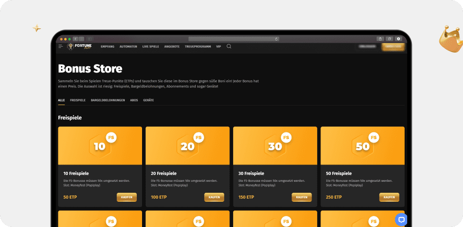
Task: Click Kaufen on the 250 ETP offer
Action: click(x=389, y=197)
